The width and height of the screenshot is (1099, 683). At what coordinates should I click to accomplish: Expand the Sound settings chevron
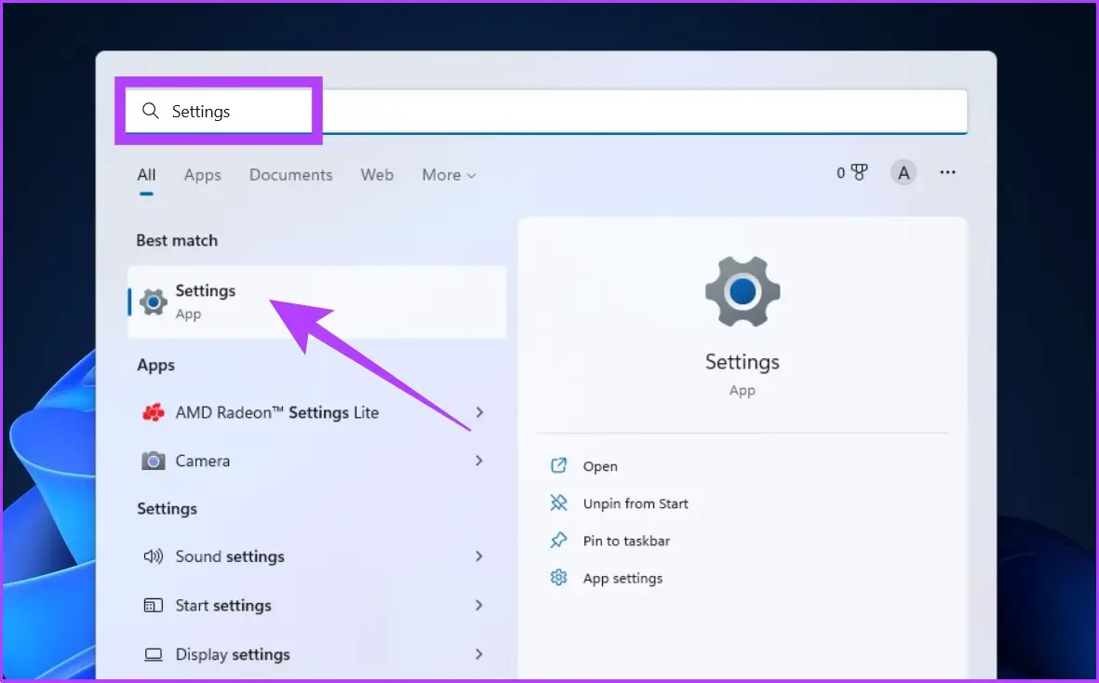click(x=479, y=556)
